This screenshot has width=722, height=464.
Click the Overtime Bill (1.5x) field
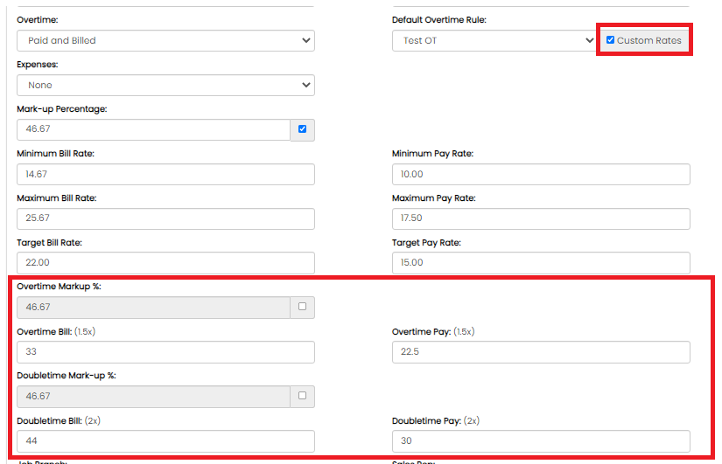[165, 352]
